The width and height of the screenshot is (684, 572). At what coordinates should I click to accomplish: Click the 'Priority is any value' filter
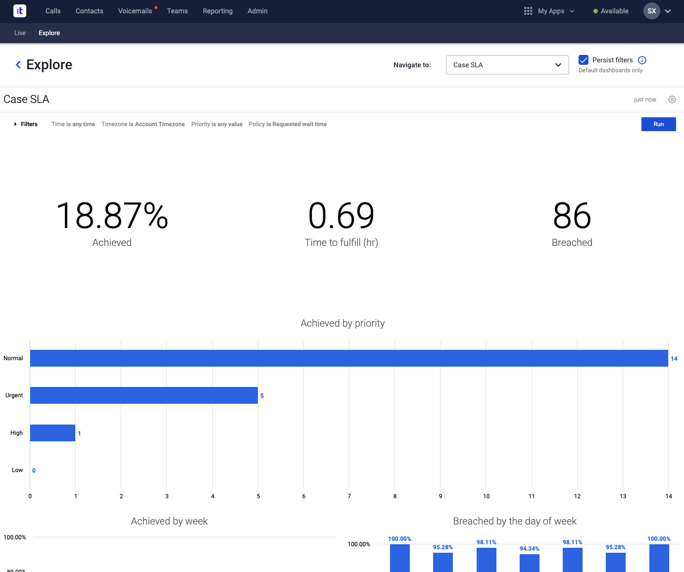click(x=217, y=124)
